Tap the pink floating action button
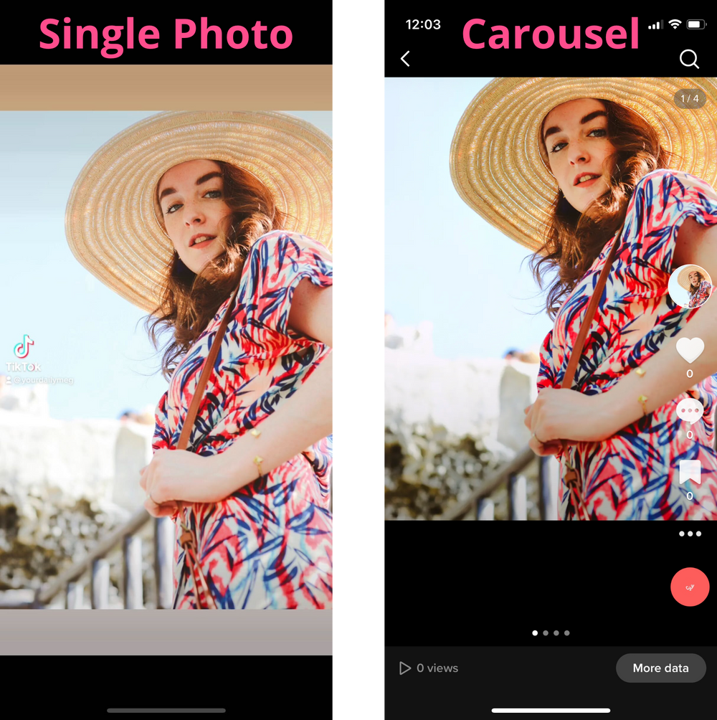 [x=690, y=587]
